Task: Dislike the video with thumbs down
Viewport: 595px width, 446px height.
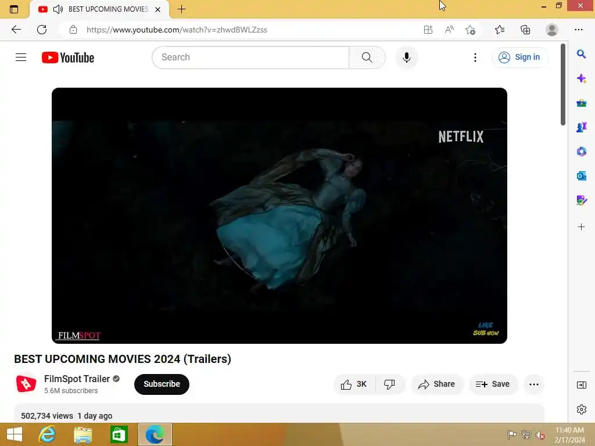Action: (x=390, y=384)
